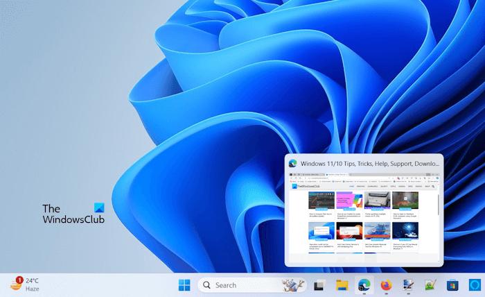
Task: Open the weather widgets panel
Action: click(x=15, y=285)
